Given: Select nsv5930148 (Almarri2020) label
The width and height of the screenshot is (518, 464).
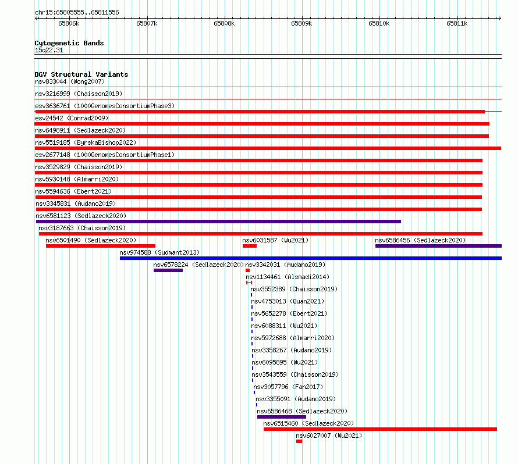Looking at the screenshot, I should [x=77, y=179].
